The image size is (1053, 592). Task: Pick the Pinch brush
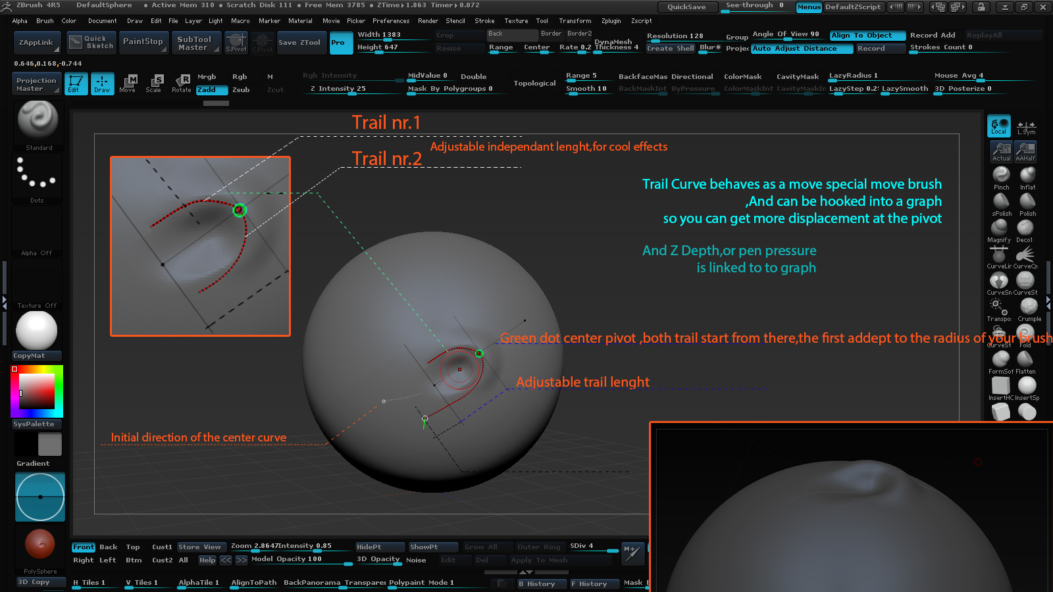click(1001, 176)
